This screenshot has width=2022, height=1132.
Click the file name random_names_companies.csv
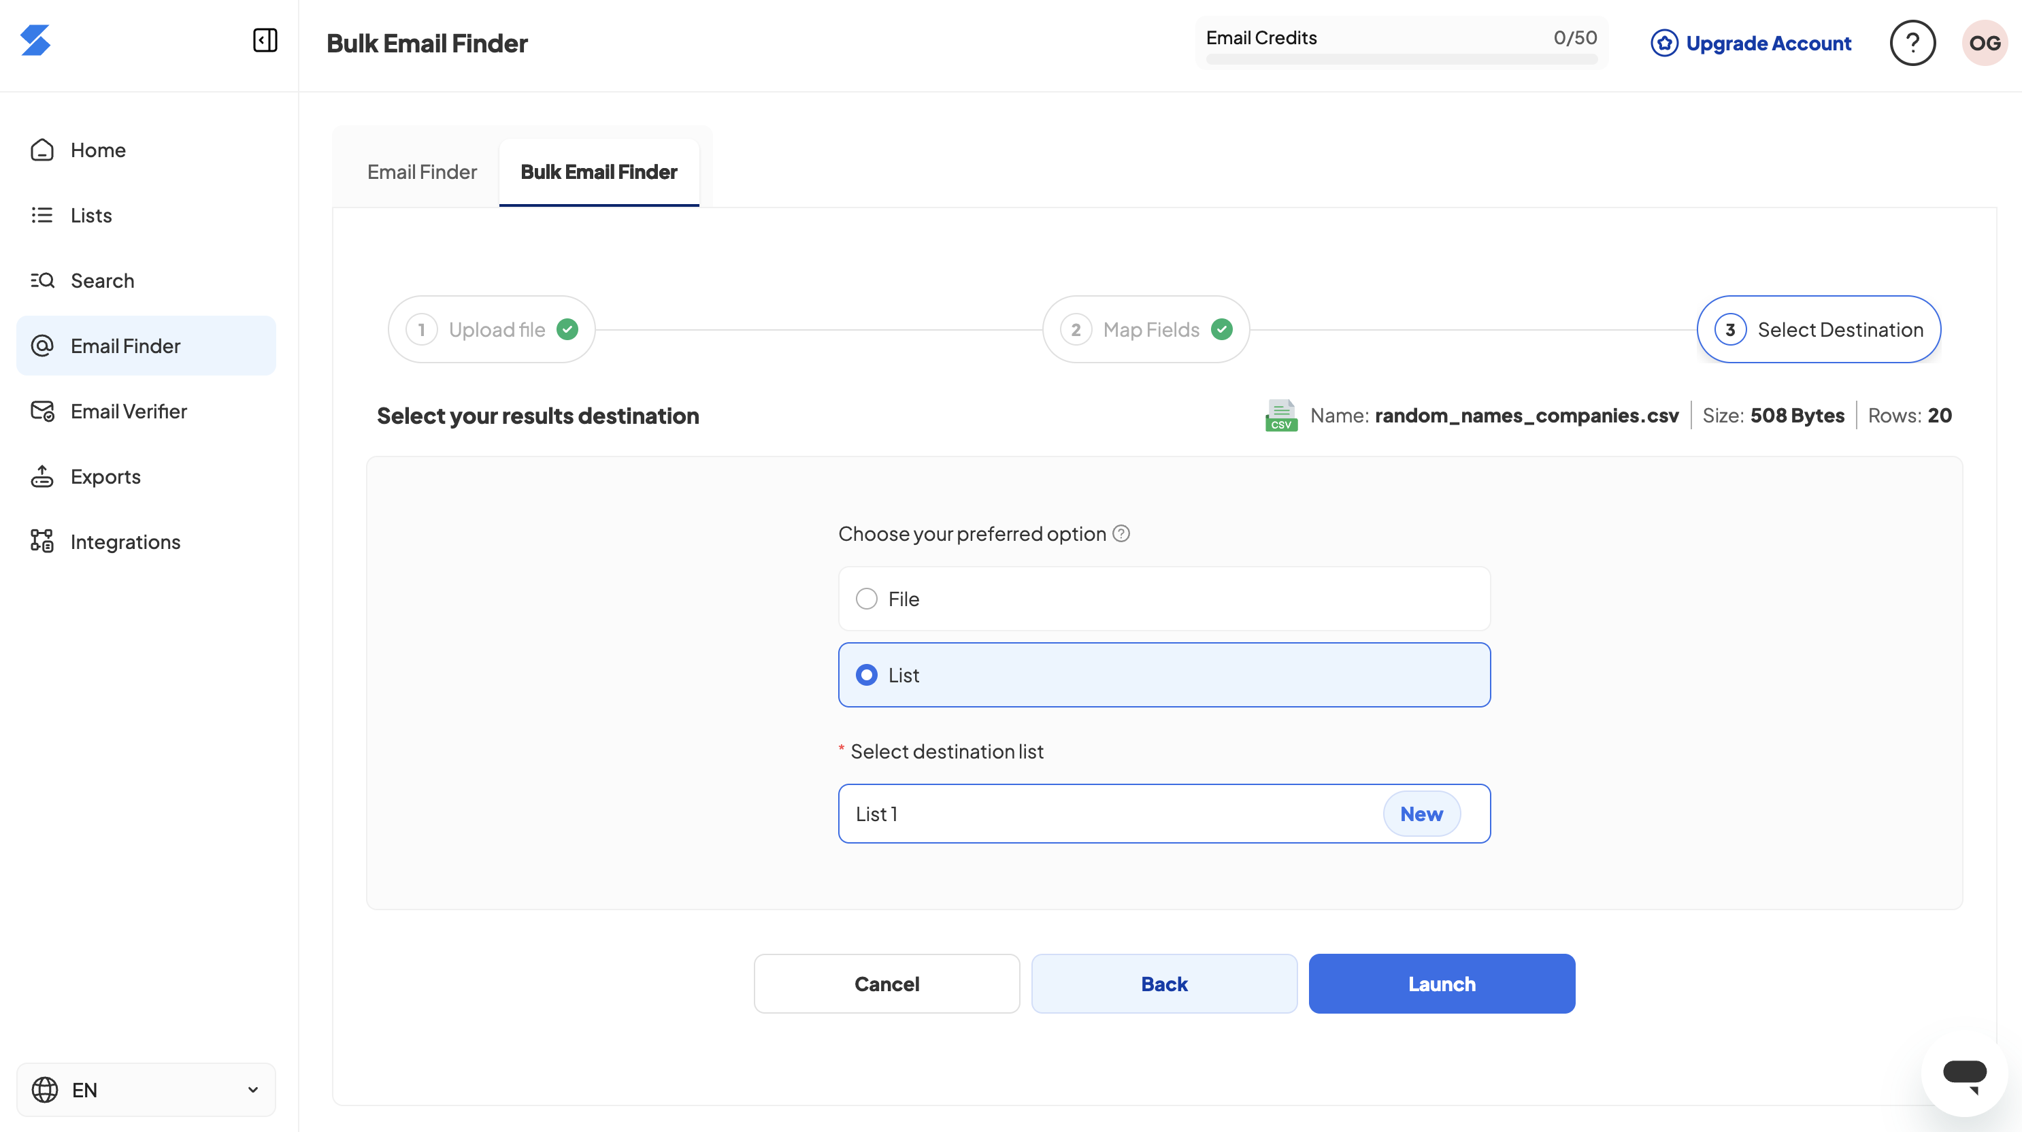coord(1527,415)
